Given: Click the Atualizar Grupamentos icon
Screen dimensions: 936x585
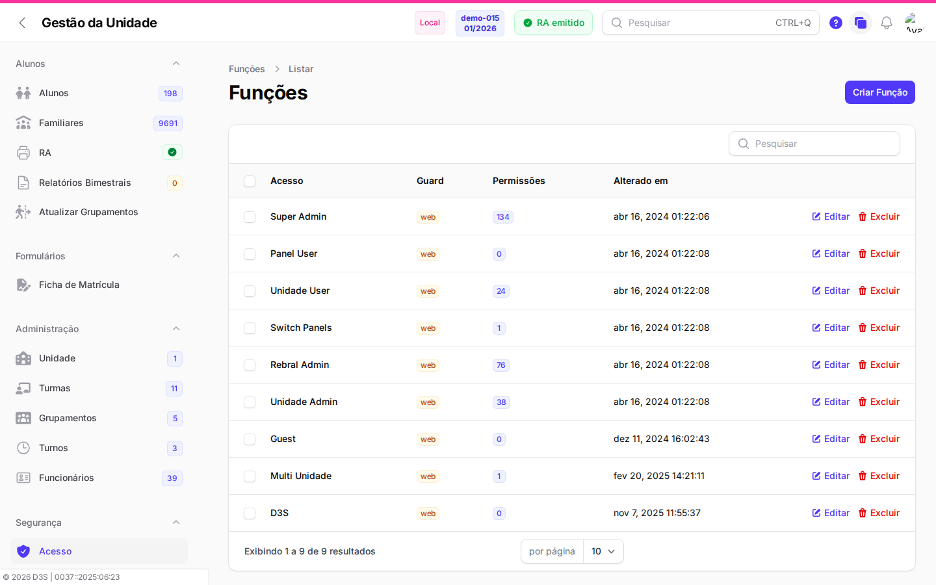Looking at the screenshot, I should click(x=23, y=212).
